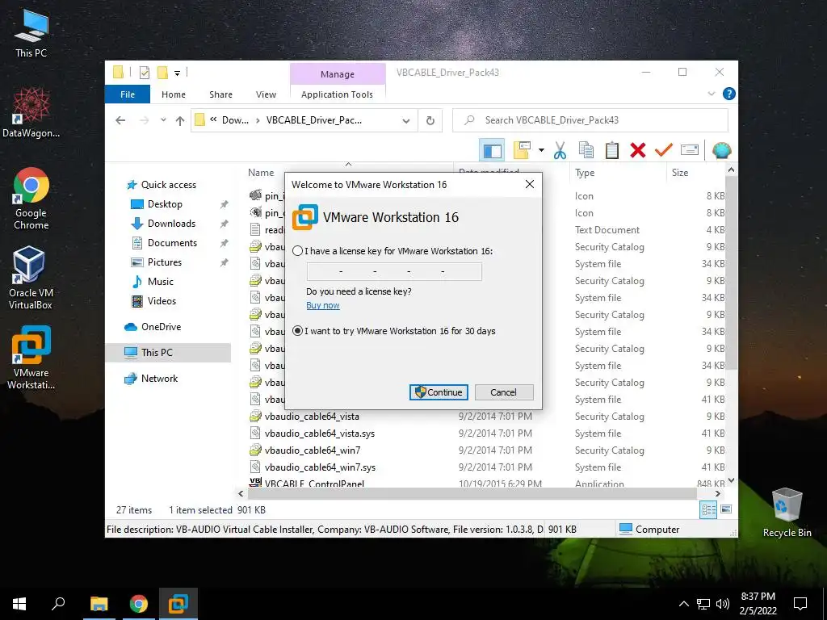This screenshot has height=620, width=827.
Task: Open the Buy now link
Action: pos(323,305)
